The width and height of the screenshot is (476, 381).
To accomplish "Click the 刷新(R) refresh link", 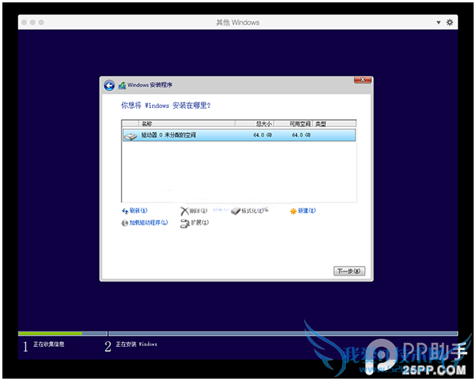I will 135,210.
